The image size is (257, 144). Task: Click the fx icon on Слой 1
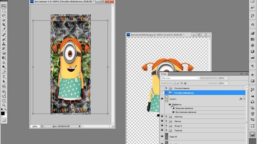(241, 99)
